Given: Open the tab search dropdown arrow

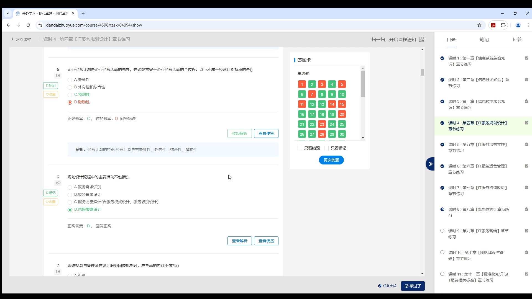Looking at the screenshot, I should (x=8, y=13).
